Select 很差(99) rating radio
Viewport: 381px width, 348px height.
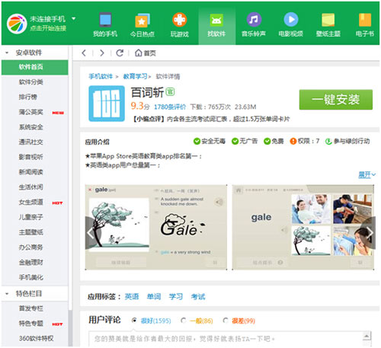[225, 321]
